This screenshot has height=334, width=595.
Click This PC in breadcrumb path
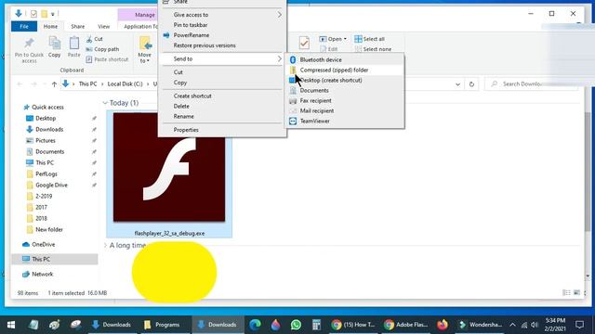87,84
